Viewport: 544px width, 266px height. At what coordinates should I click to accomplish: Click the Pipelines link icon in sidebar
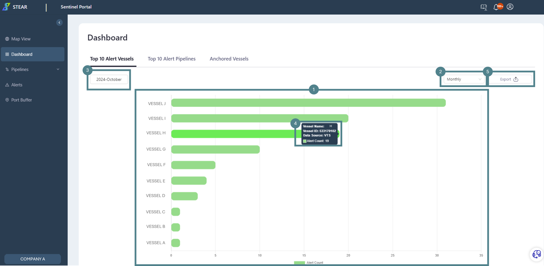[x=7, y=69]
